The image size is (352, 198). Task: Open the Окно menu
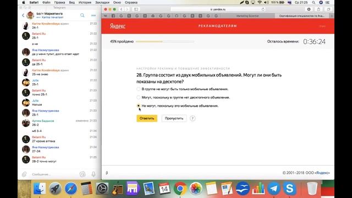117,2
